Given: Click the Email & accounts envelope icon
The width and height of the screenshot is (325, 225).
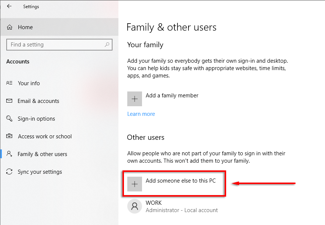Looking at the screenshot, I should coord(10,101).
